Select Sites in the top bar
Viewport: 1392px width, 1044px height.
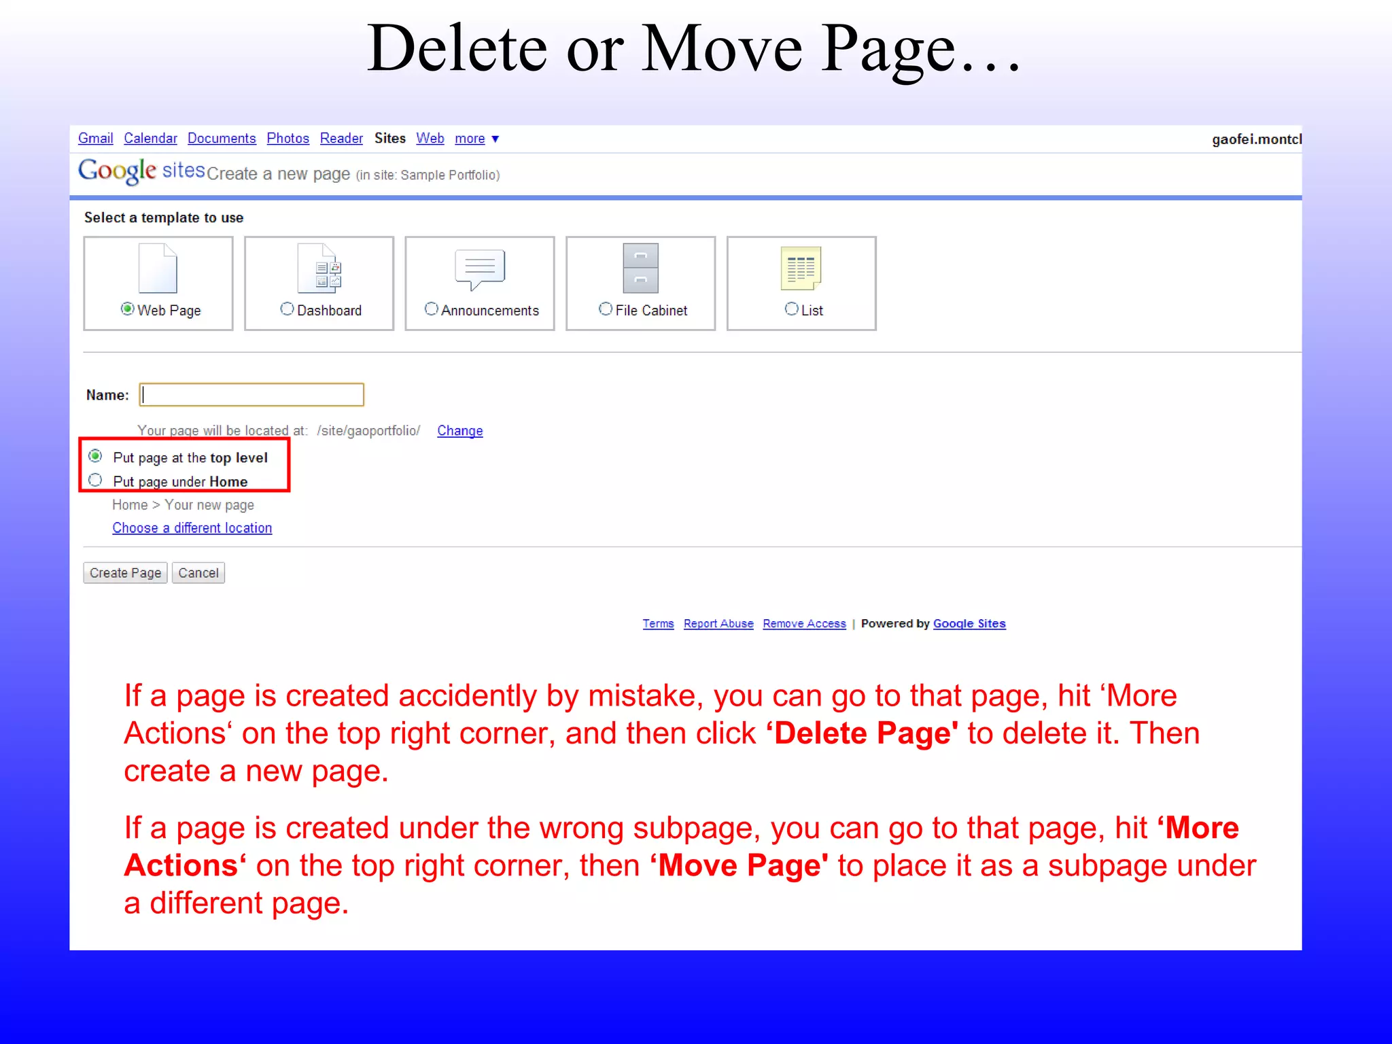[390, 138]
